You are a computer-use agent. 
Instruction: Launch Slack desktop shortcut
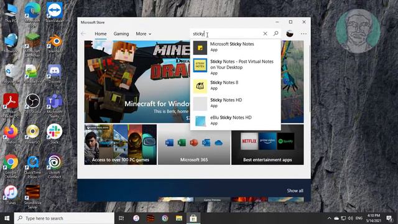(x=54, y=134)
